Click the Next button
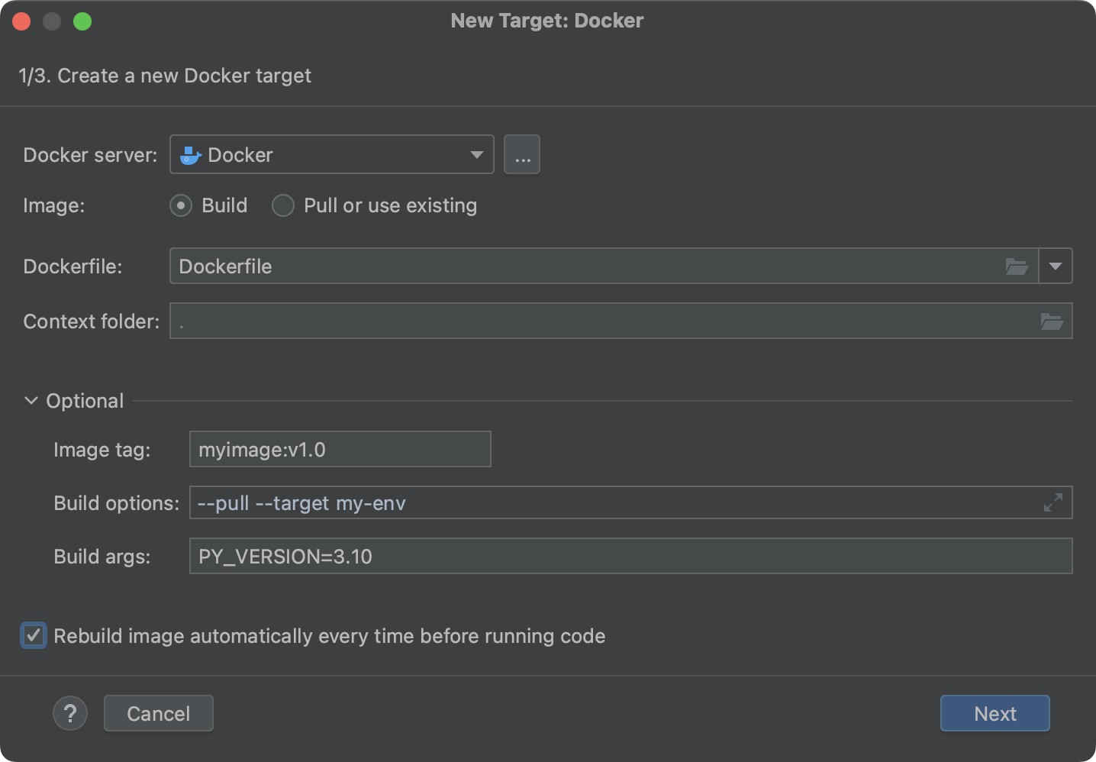This screenshot has height=762, width=1096. (994, 714)
